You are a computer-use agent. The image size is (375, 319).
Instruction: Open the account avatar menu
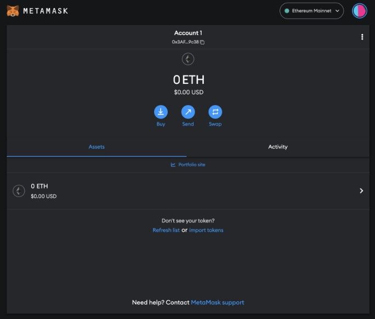(360, 11)
